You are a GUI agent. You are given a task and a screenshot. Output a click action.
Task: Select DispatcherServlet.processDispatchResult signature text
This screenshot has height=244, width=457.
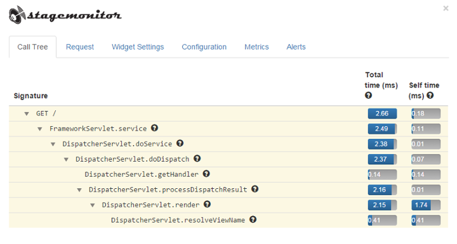click(168, 189)
